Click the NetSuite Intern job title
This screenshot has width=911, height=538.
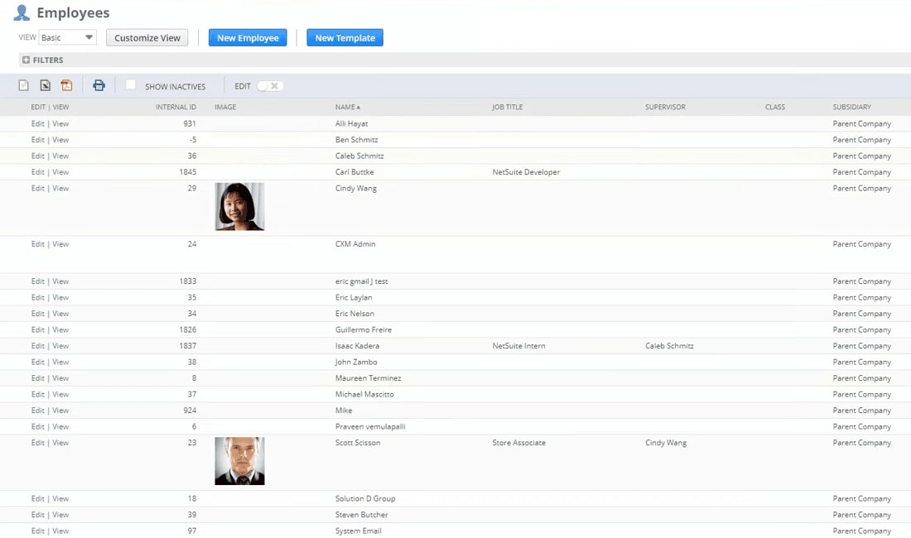click(518, 346)
